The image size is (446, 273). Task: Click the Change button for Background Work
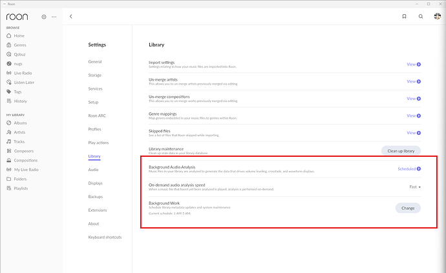(408, 208)
